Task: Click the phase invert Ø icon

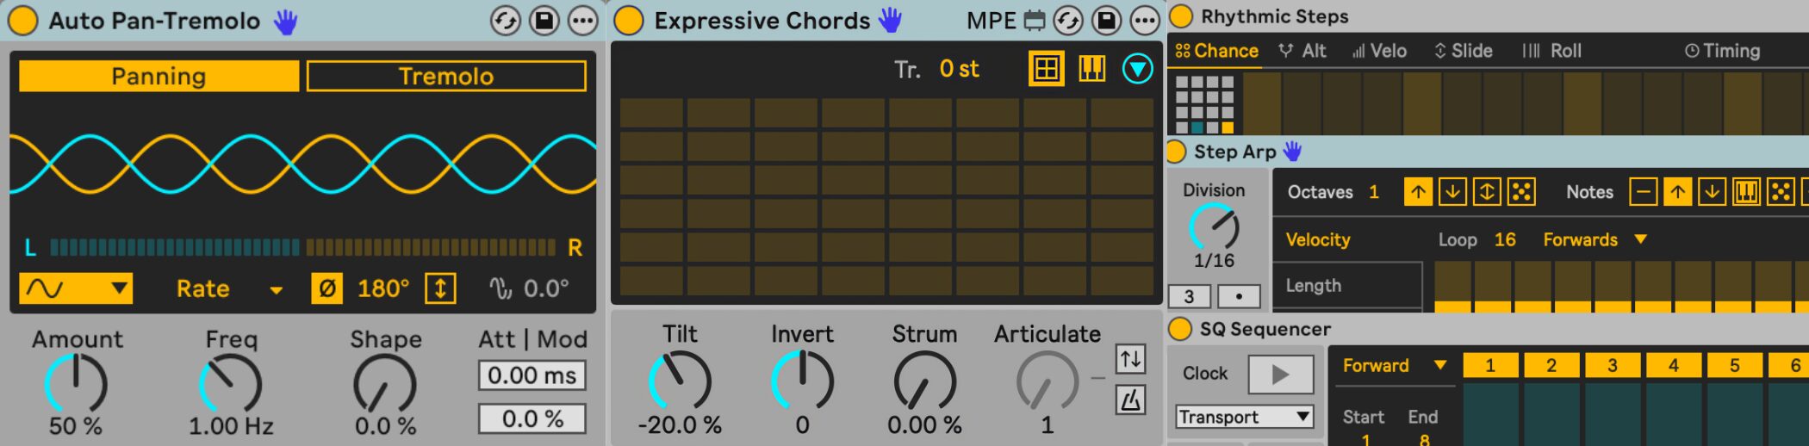Action: coord(326,288)
